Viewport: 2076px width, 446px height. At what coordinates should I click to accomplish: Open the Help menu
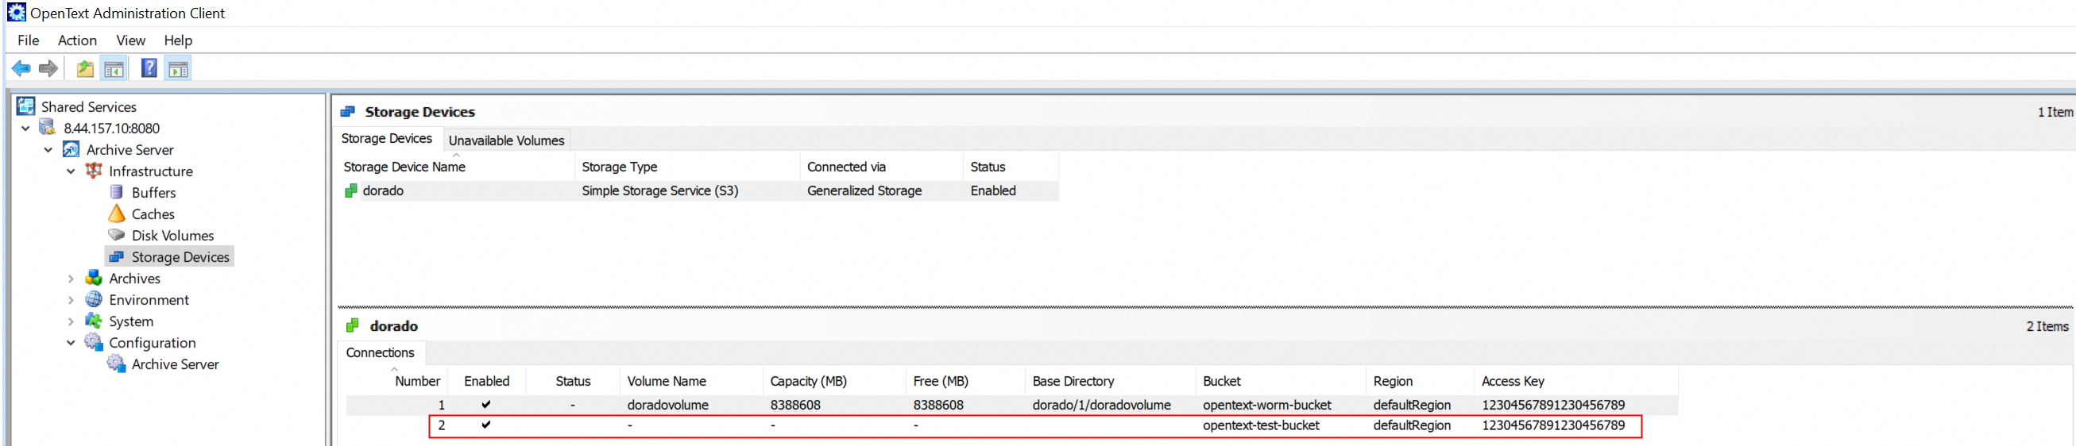click(178, 40)
